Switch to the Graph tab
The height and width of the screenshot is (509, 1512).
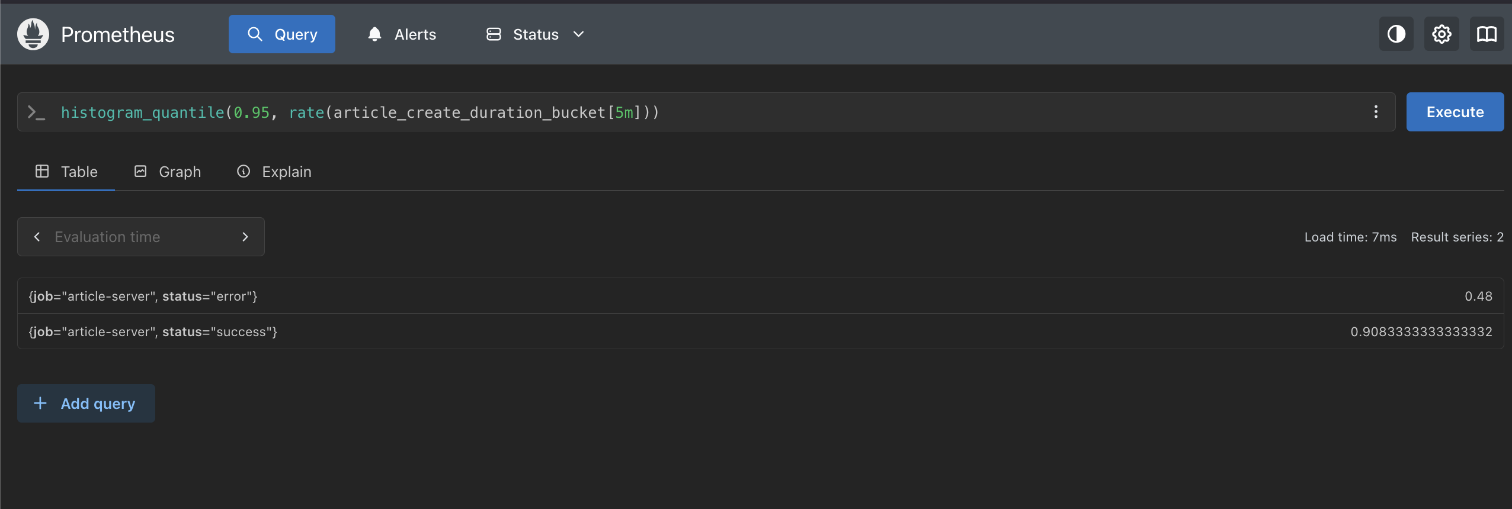tap(168, 172)
